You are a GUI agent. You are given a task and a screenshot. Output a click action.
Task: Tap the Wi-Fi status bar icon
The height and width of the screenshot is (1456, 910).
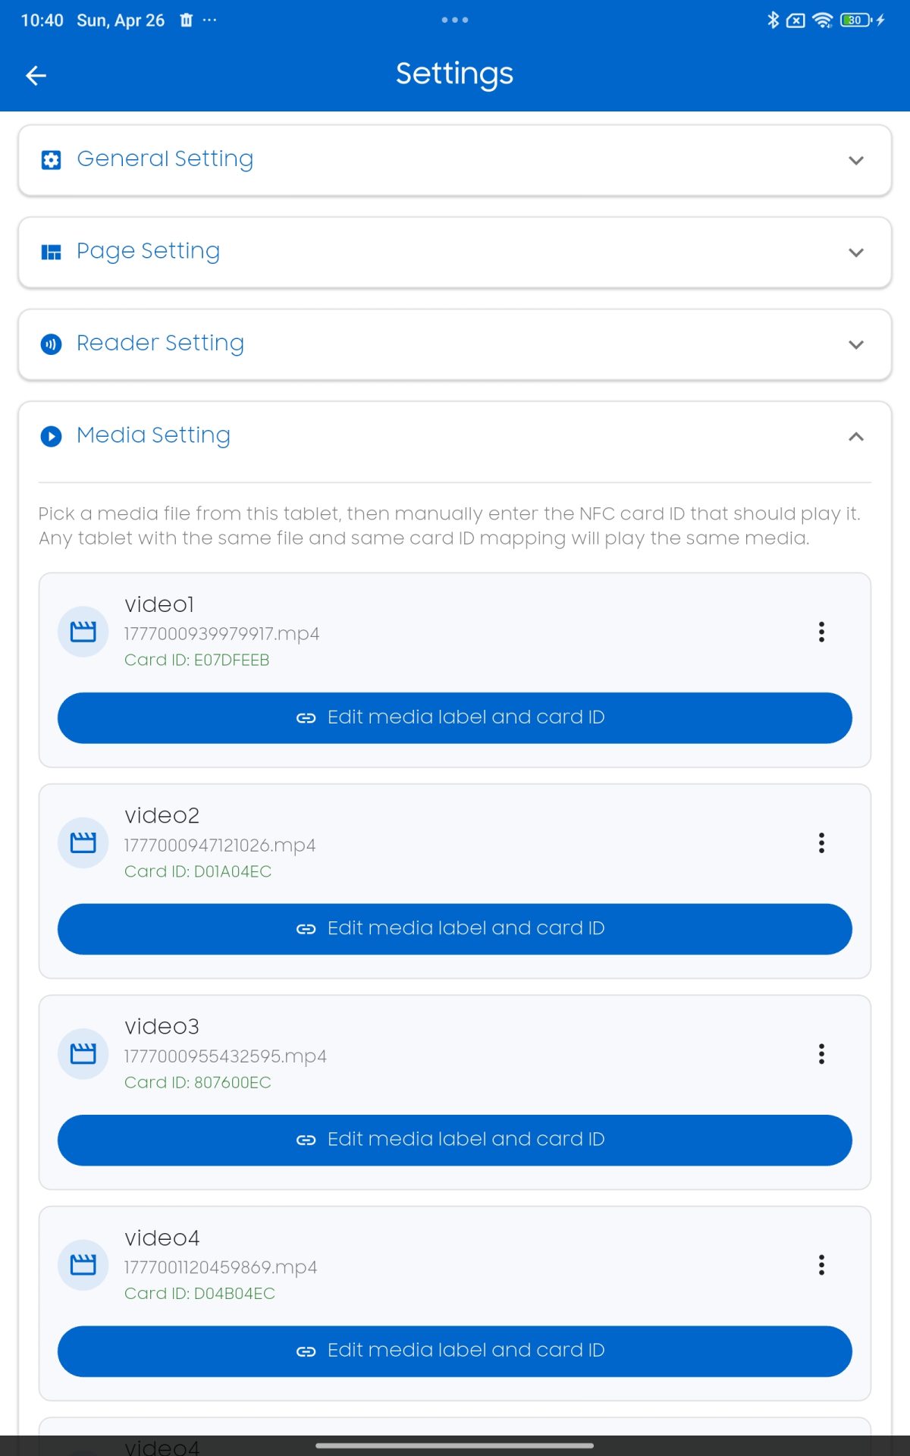point(822,20)
